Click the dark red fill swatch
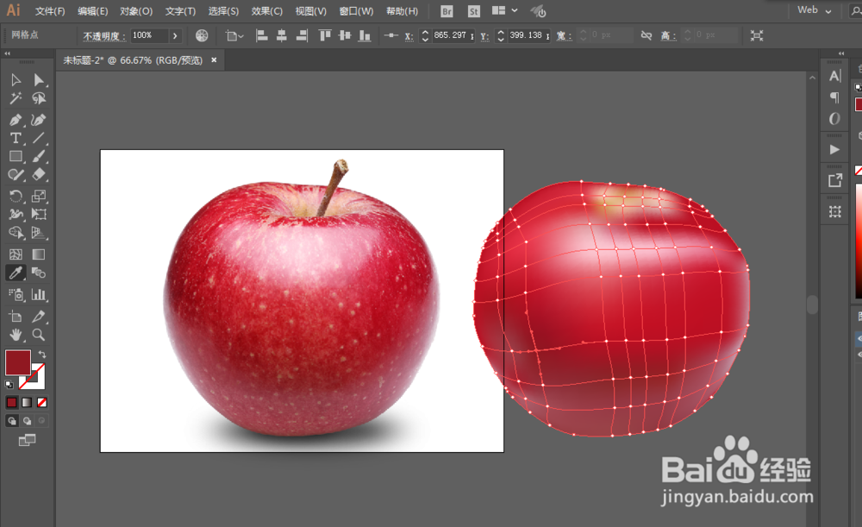Viewport: 862px width, 527px height. 17,362
